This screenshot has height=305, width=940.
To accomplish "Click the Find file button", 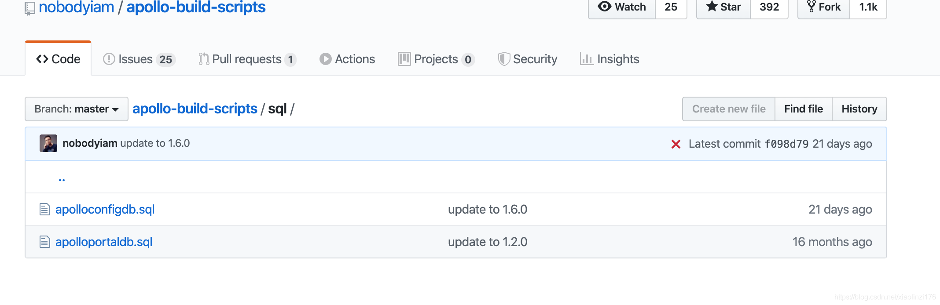I will pos(803,109).
